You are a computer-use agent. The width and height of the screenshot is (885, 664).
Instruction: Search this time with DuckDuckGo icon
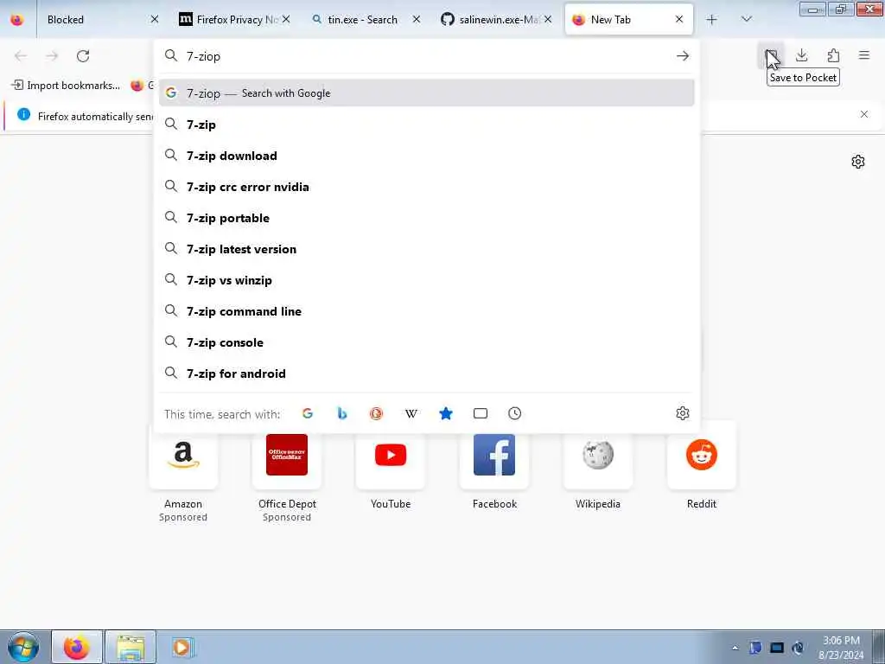click(x=377, y=413)
